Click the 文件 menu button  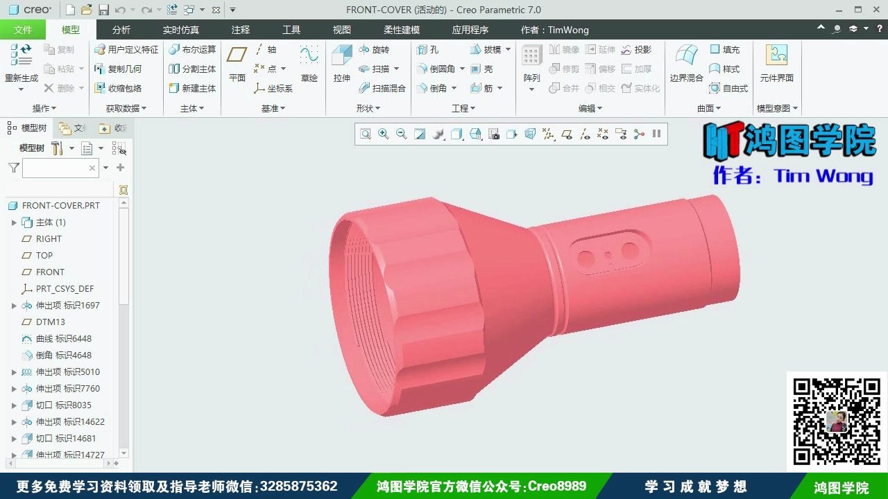click(x=23, y=29)
